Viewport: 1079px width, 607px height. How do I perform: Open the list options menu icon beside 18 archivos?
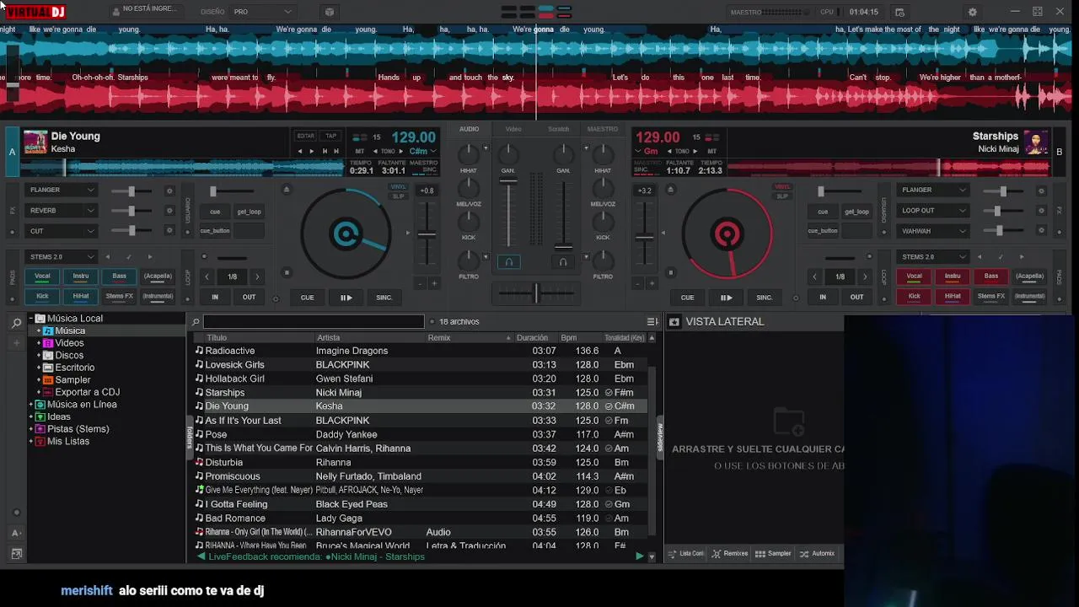click(652, 321)
